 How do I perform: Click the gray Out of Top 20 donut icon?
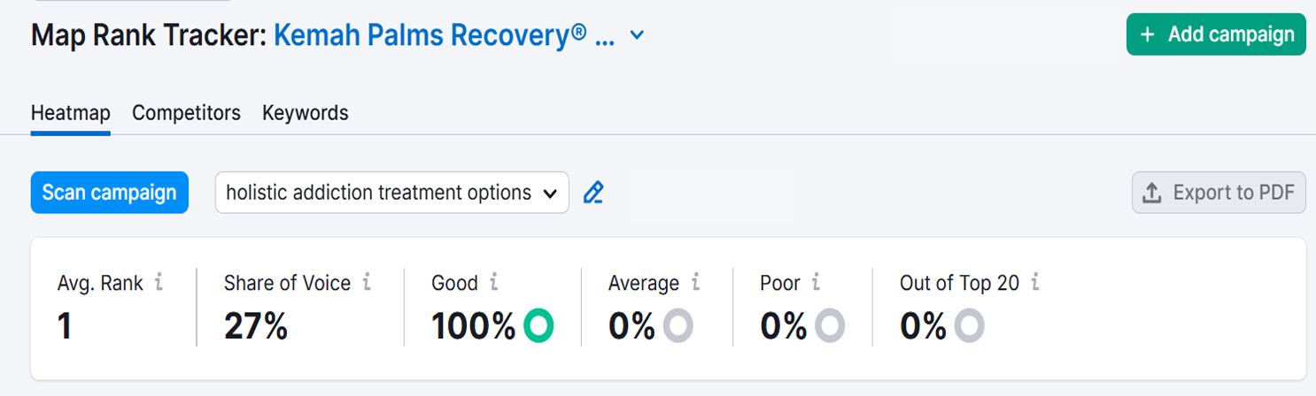pyautogui.click(x=969, y=326)
